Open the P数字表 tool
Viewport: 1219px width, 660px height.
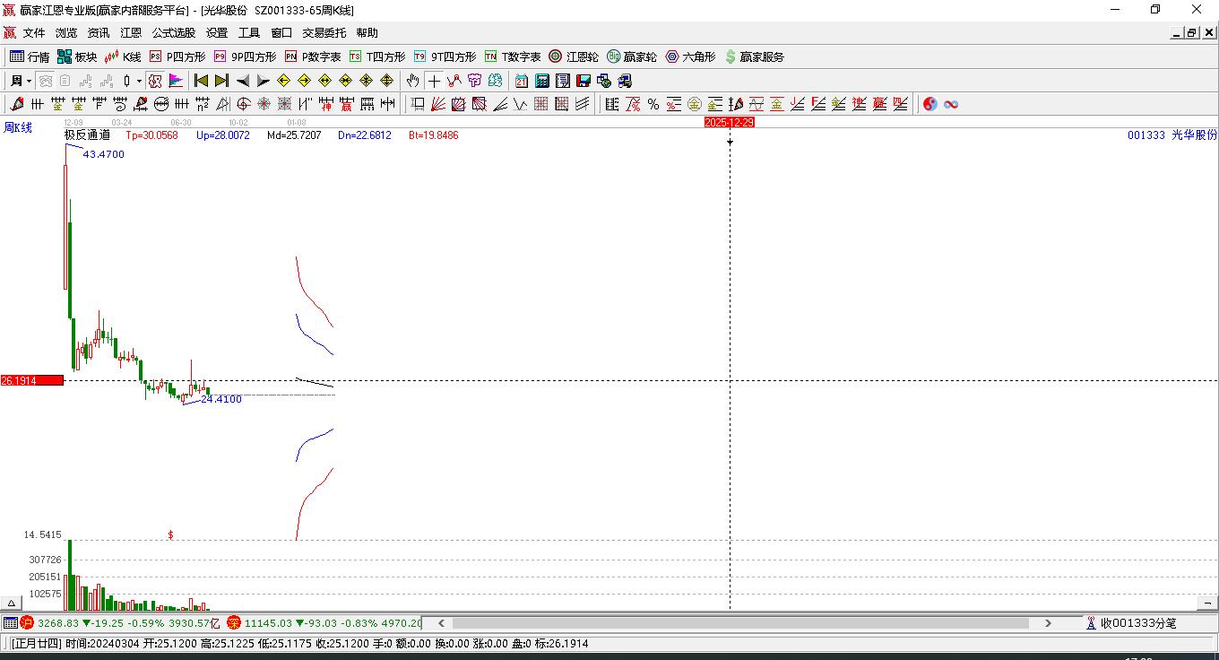coord(313,56)
